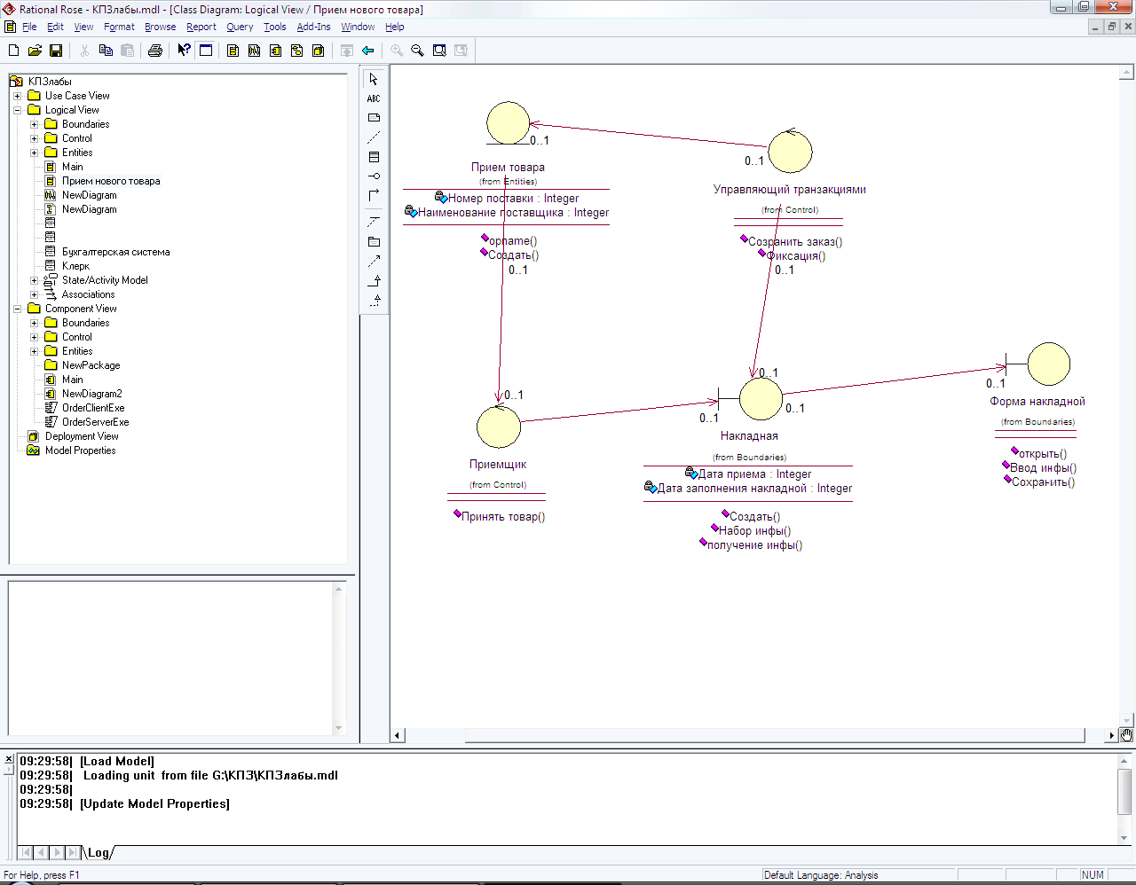This screenshot has width=1136, height=885.
Task: Browse Deployment Diagram toolbar icon
Action: (318, 51)
